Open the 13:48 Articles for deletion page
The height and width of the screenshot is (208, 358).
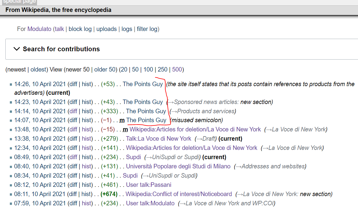click(195, 129)
